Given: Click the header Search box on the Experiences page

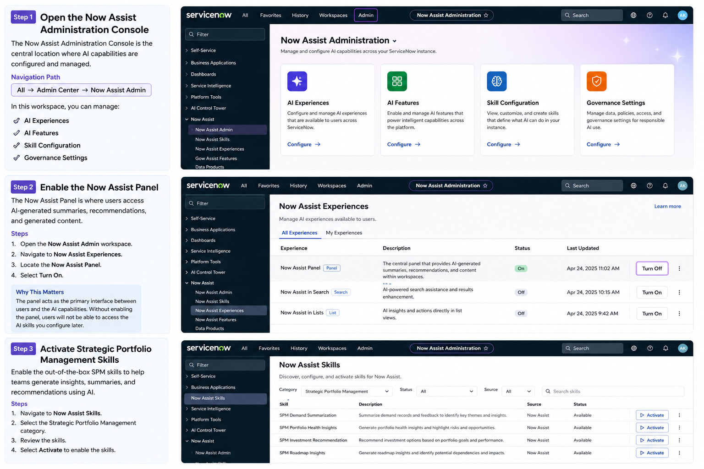Looking at the screenshot, I should pyautogui.click(x=592, y=185).
